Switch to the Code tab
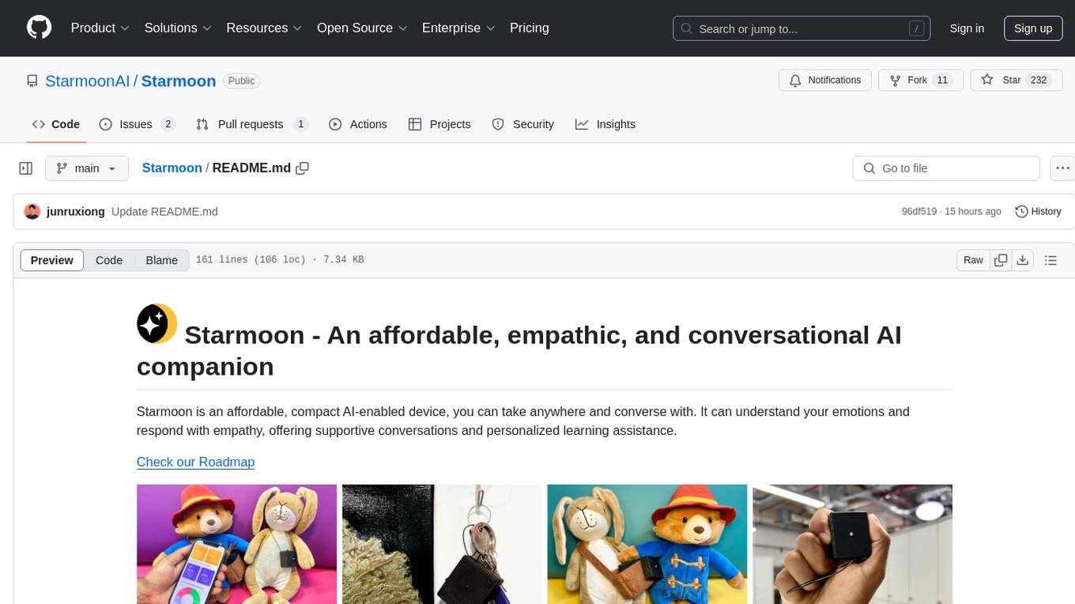1075x604 pixels. [x=56, y=124]
